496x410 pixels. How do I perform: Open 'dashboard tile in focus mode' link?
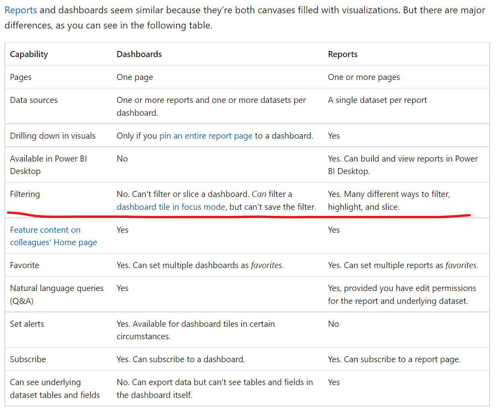(171, 207)
